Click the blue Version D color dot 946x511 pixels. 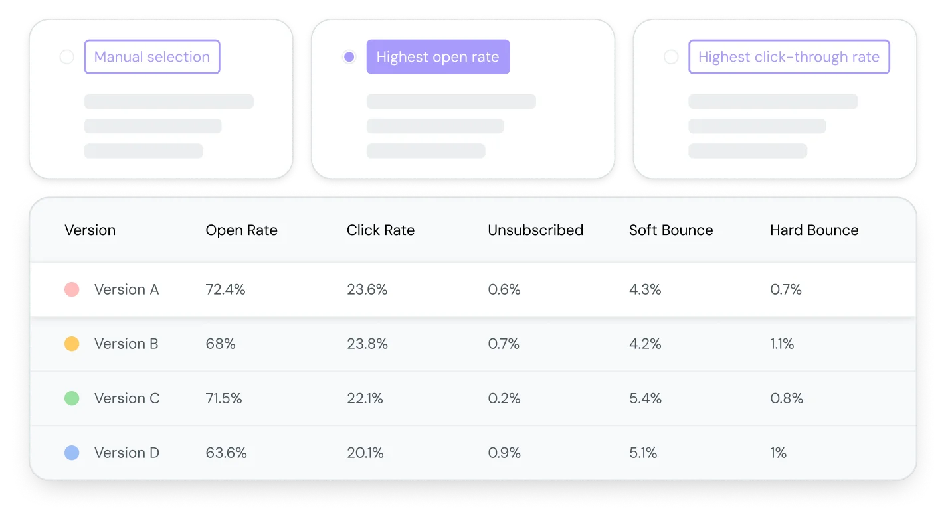point(72,453)
